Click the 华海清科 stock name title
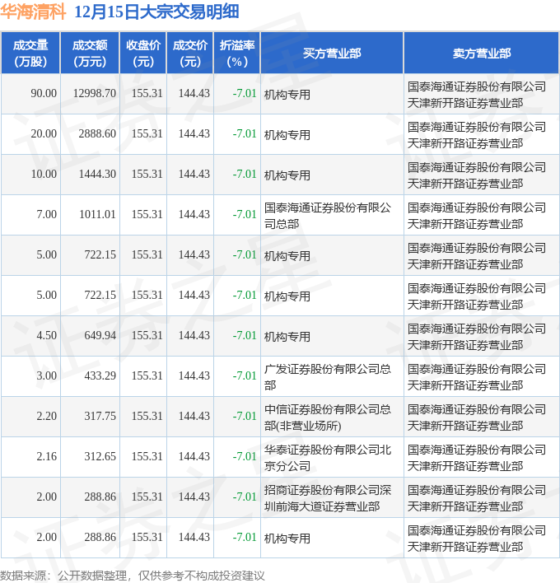The width and height of the screenshot is (560, 583). 33,12
